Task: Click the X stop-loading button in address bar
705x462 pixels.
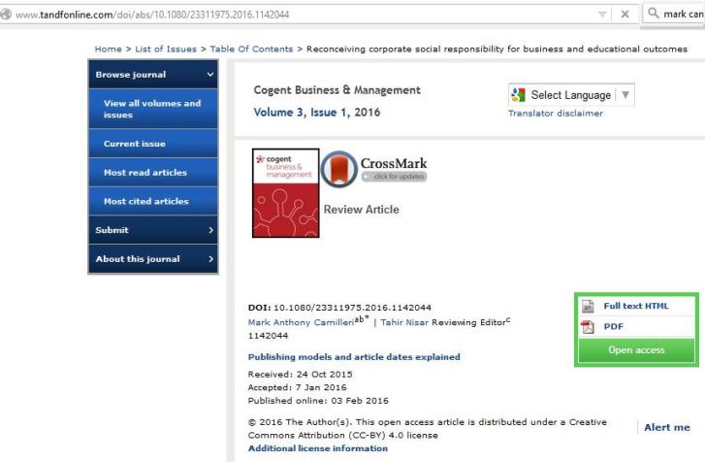Action: (x=625, y=15)
